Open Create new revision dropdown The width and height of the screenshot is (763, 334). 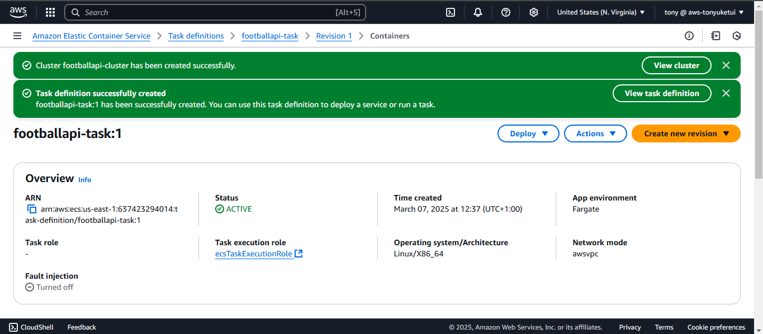686,133
